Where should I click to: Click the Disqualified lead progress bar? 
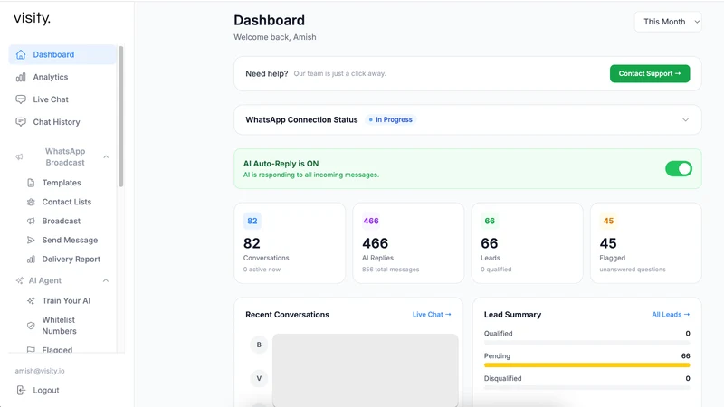point(586,388)
